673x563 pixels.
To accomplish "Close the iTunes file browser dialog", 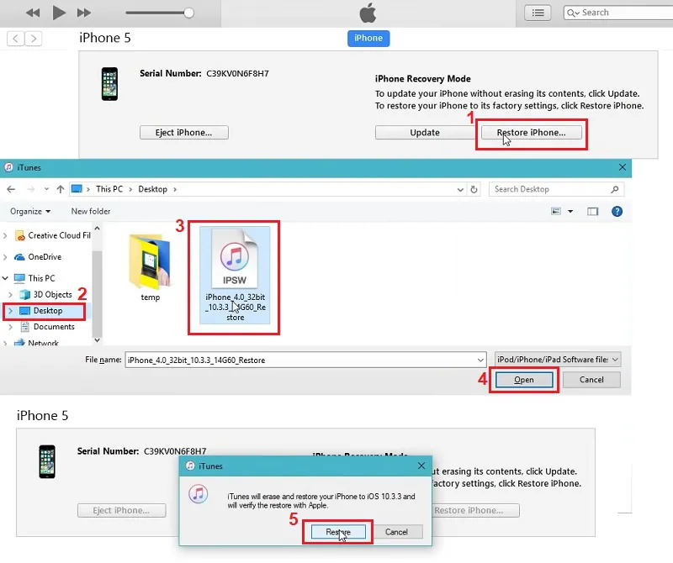I will click(623, 167).
